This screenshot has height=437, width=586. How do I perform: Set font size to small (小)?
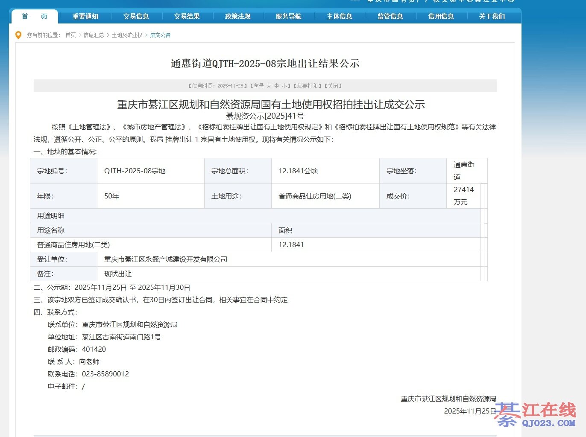pyautogui.click(x=284, y=86)
